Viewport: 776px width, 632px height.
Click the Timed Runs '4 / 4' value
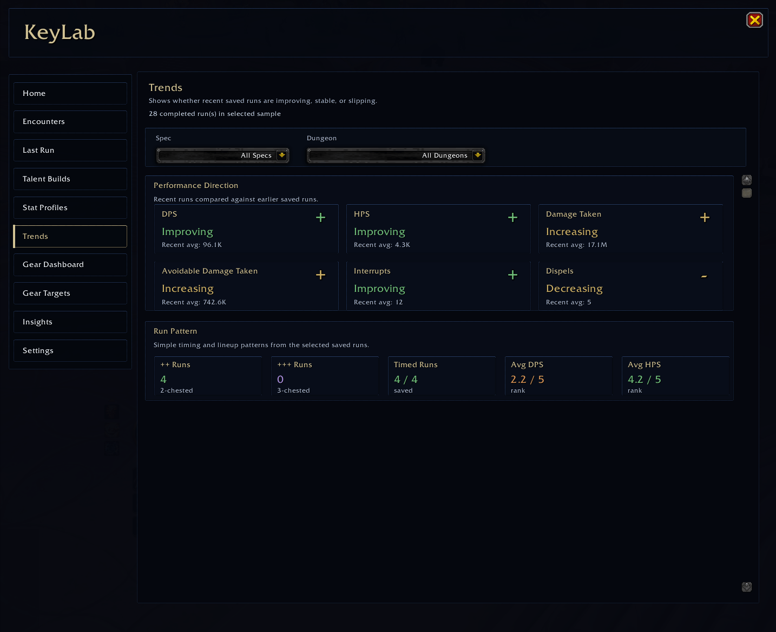[x=406, y=380]
